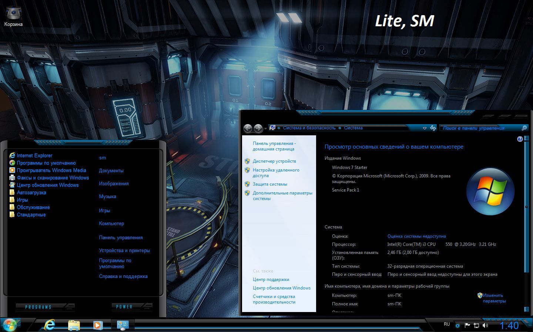Screen dimensions: 533x332
Task: Click the scrollbar down arrow
Action: (x=526, y=309)
